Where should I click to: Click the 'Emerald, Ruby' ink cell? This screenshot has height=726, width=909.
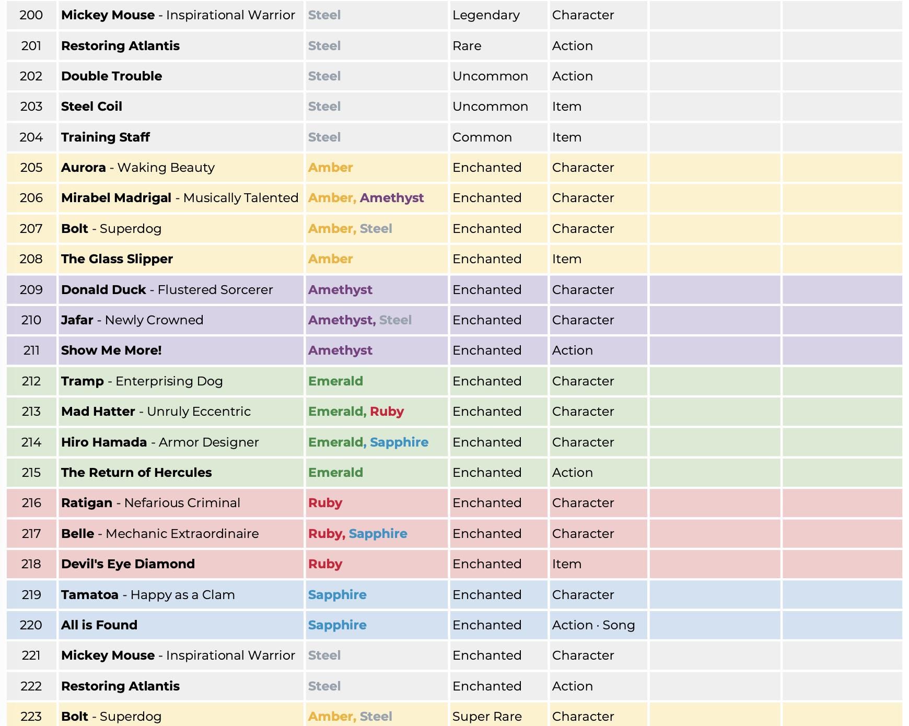(377, 412)
